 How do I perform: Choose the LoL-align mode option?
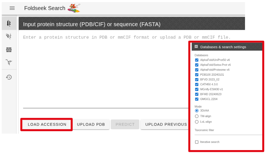[x=197, y=122]
